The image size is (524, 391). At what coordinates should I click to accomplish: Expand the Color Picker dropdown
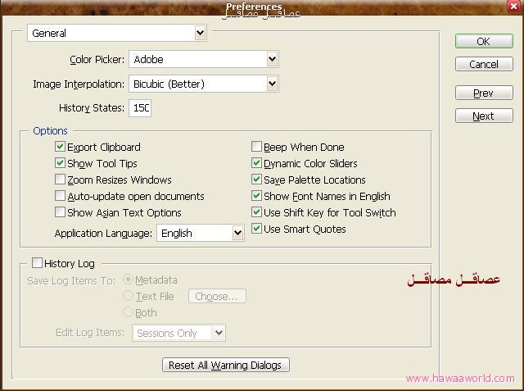click(x=204, y=59)
